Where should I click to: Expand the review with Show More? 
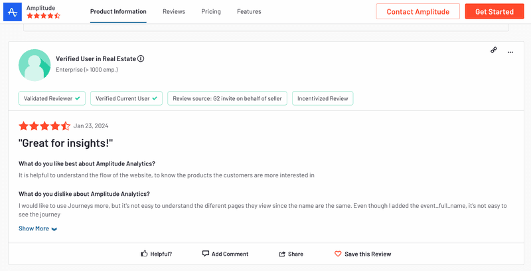point(34,228)
